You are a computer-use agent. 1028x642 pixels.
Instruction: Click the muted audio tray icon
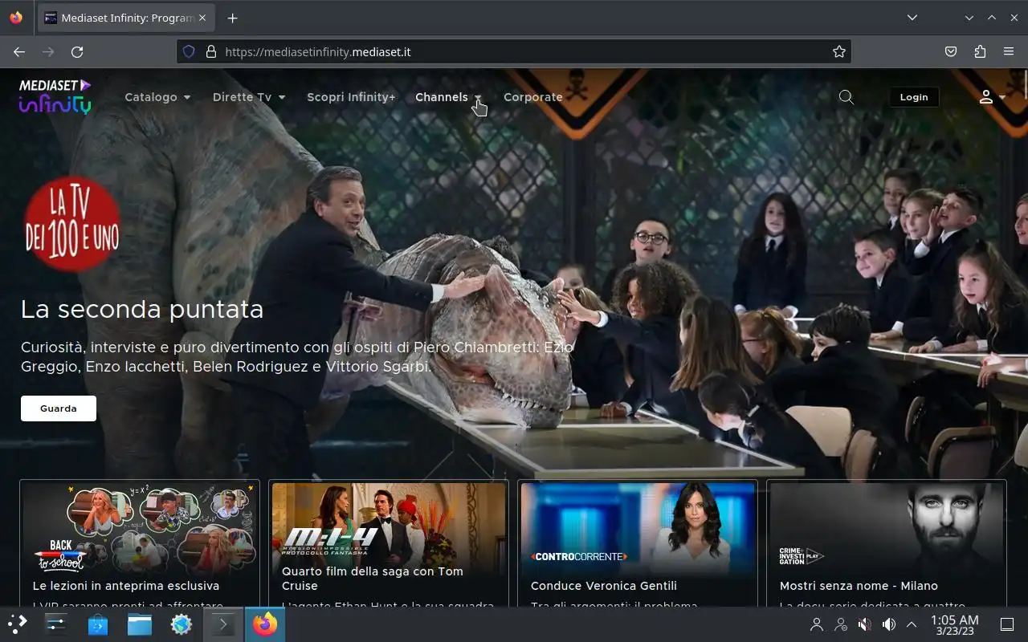tap(864, 624)
